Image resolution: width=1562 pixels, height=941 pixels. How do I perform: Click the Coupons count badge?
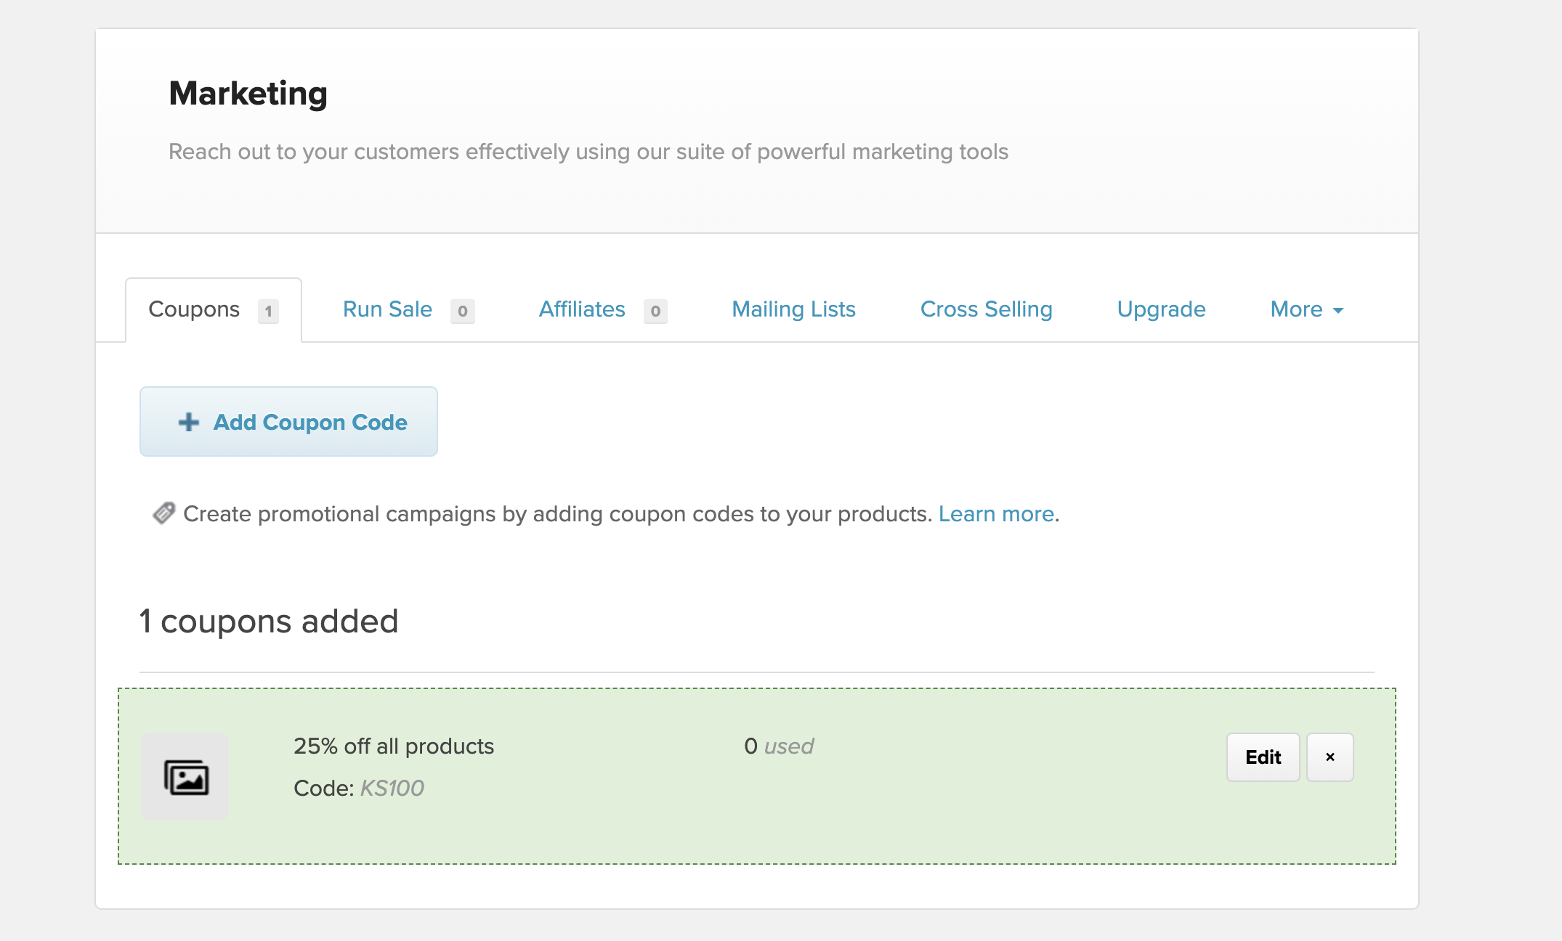[x=268, y=311]
